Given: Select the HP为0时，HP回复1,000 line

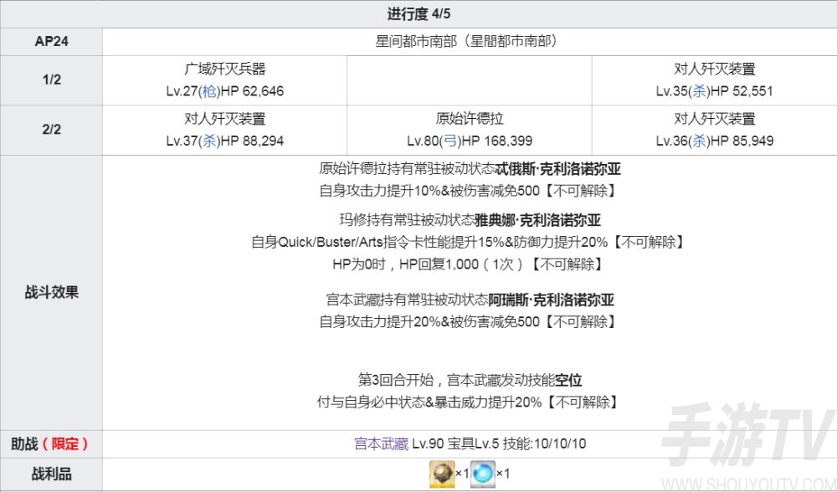Looking at the screenshot, I should (x=468, y=264).
